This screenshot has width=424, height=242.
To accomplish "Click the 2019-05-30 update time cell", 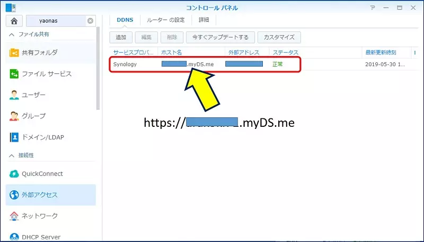I will pyautogui.click(x=385, y=64).
